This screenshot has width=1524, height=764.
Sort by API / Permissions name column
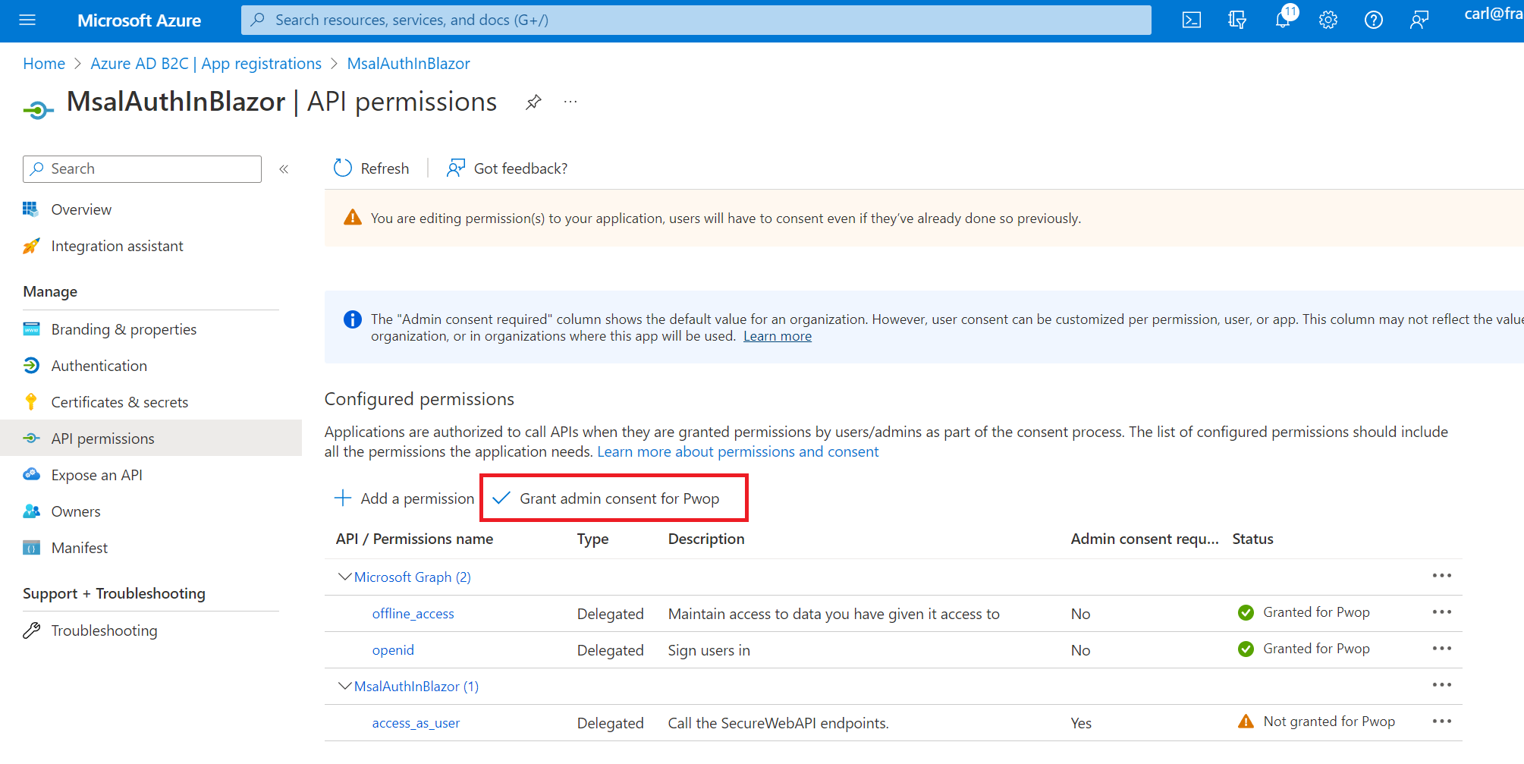point(415,539)
